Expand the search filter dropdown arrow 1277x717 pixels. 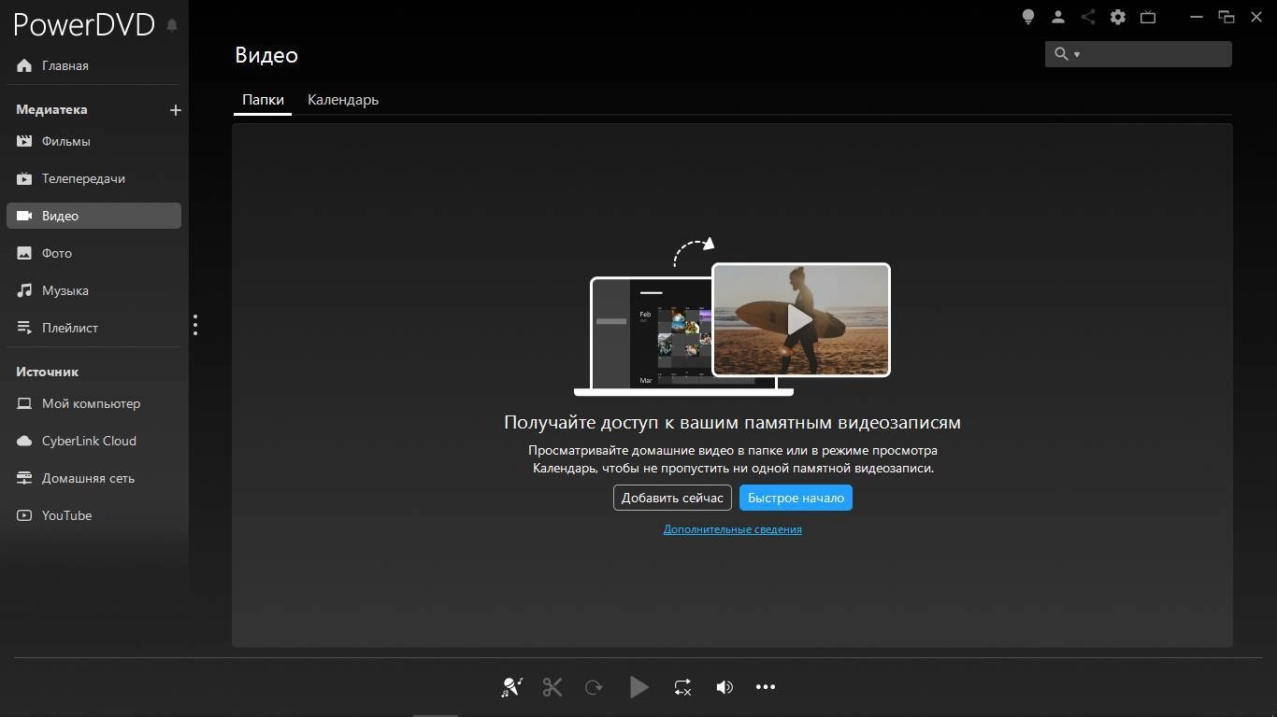1077,54
